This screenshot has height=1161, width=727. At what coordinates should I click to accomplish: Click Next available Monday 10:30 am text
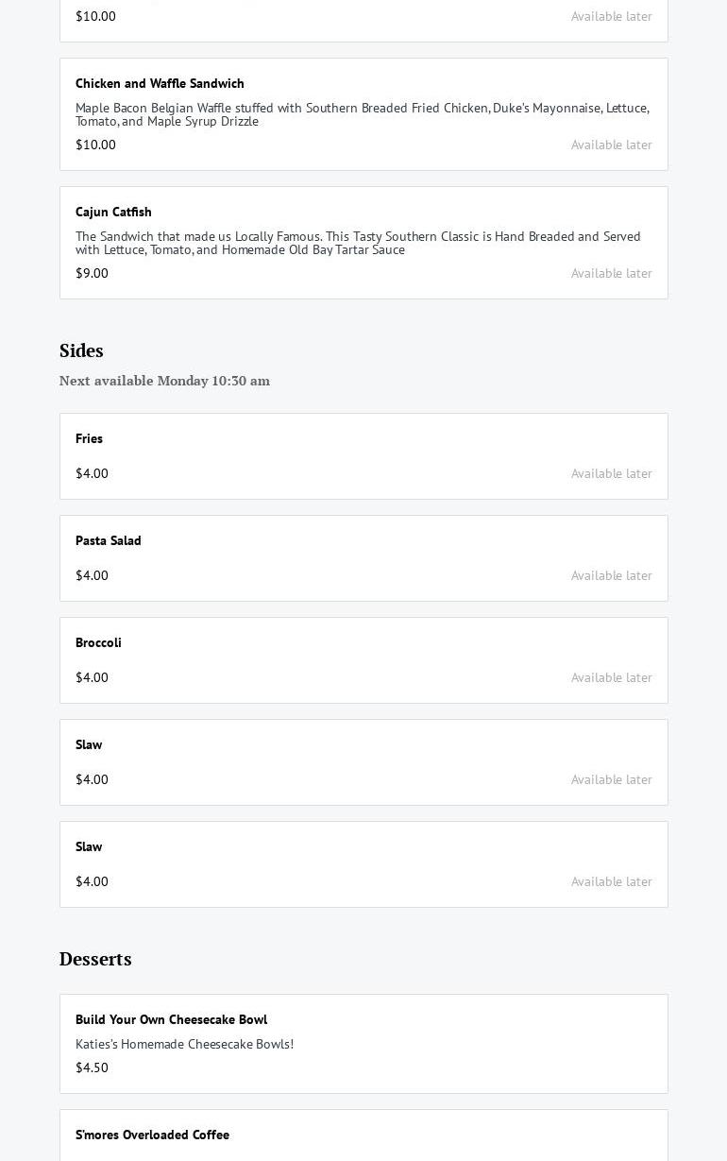164,382
